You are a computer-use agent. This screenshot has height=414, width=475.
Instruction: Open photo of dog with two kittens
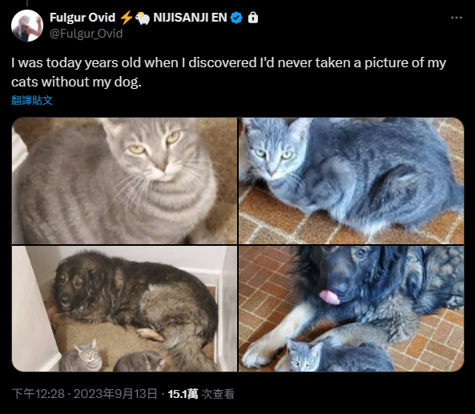(124, 308)
